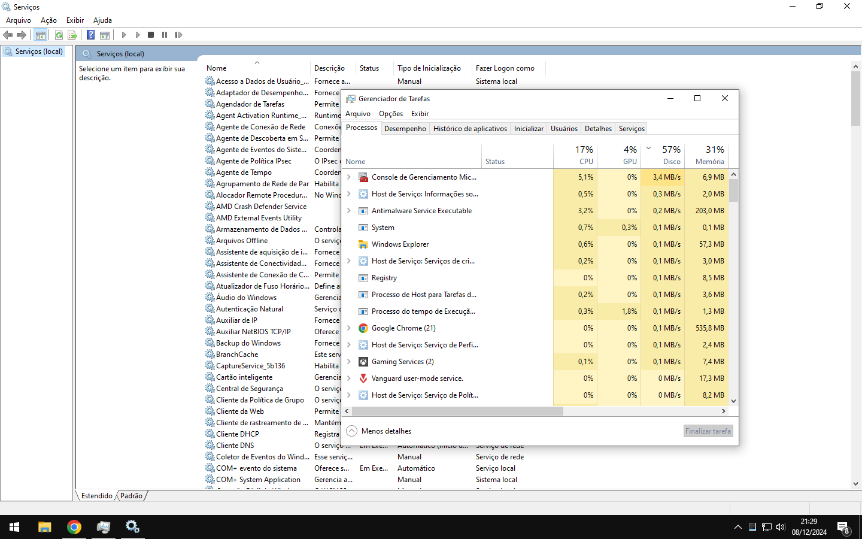Select Serviços (local) in the console tree
The image size is (862, 539).
click(39, 52)
